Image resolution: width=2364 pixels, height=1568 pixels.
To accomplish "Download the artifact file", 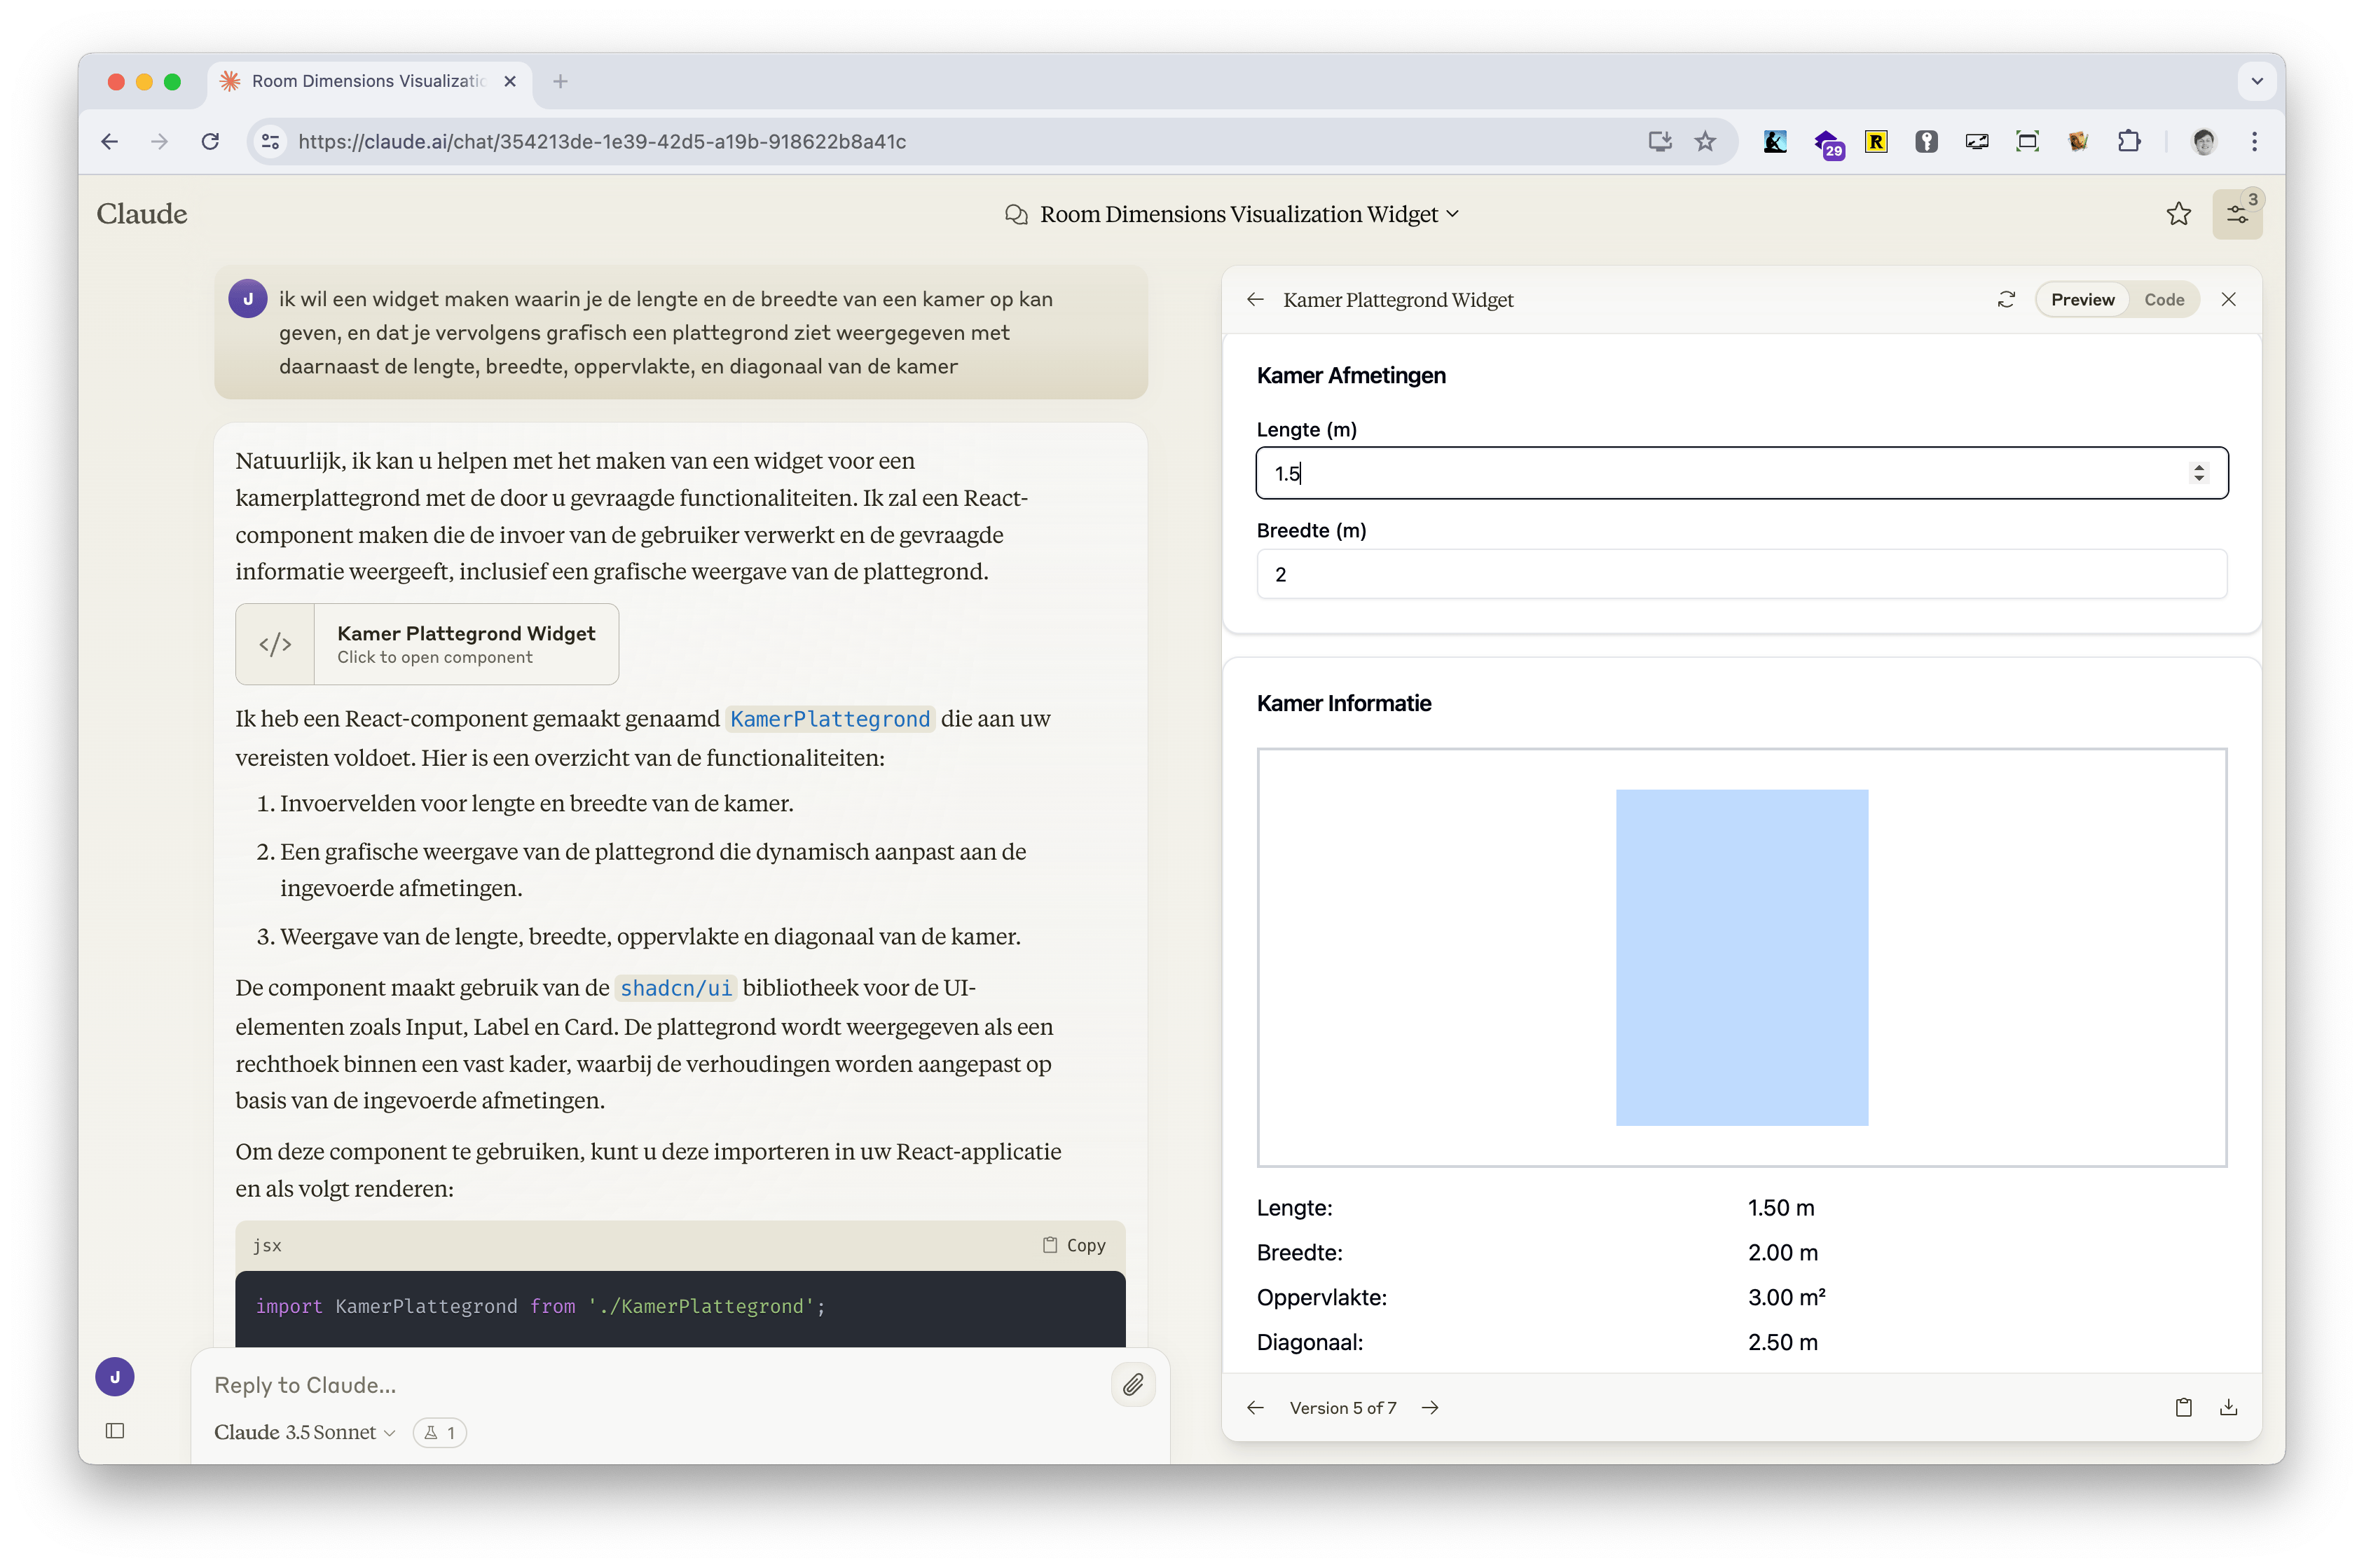I will (x=2229, y=1407).
